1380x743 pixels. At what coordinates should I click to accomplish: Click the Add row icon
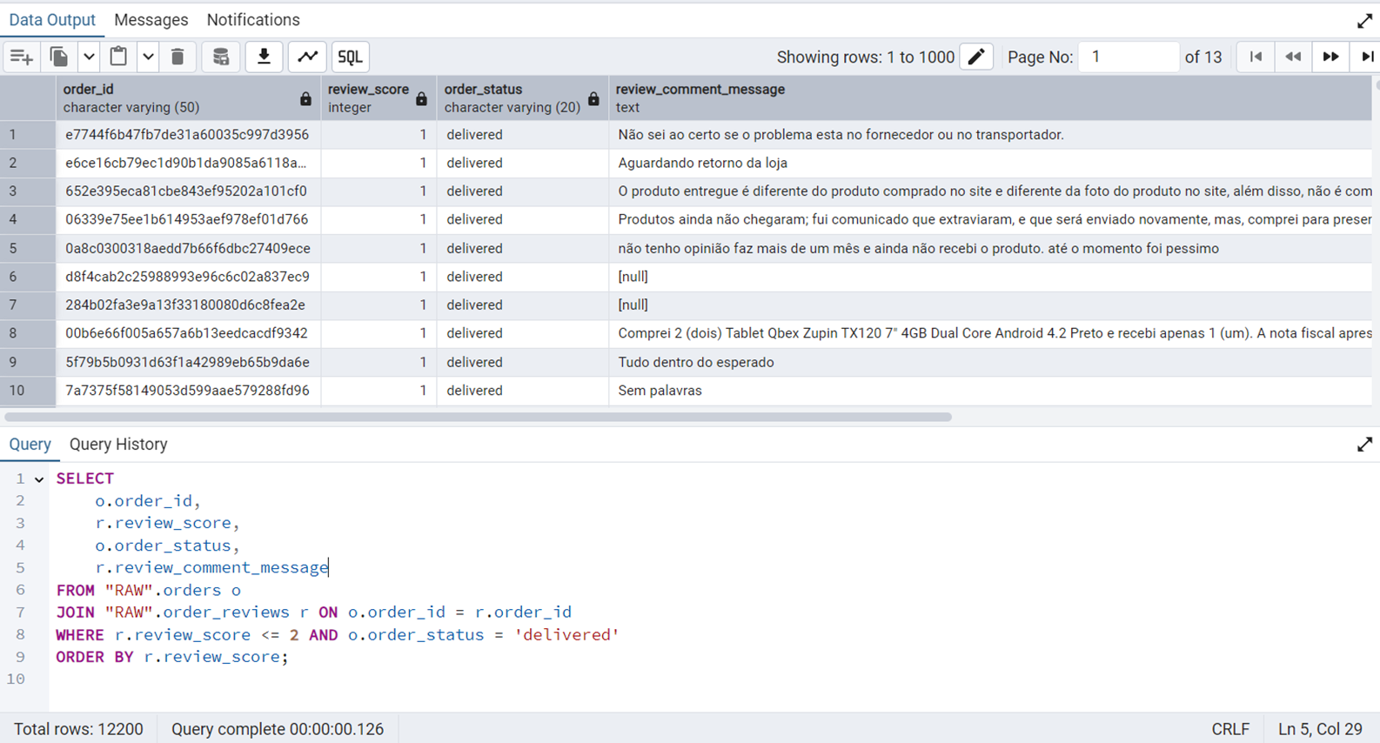[x=21, y=57]
